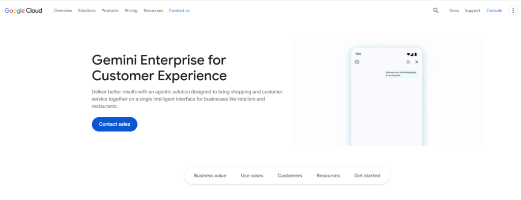Jump to the Get started section
Screen dimensions: 521x200
(367, 176)
